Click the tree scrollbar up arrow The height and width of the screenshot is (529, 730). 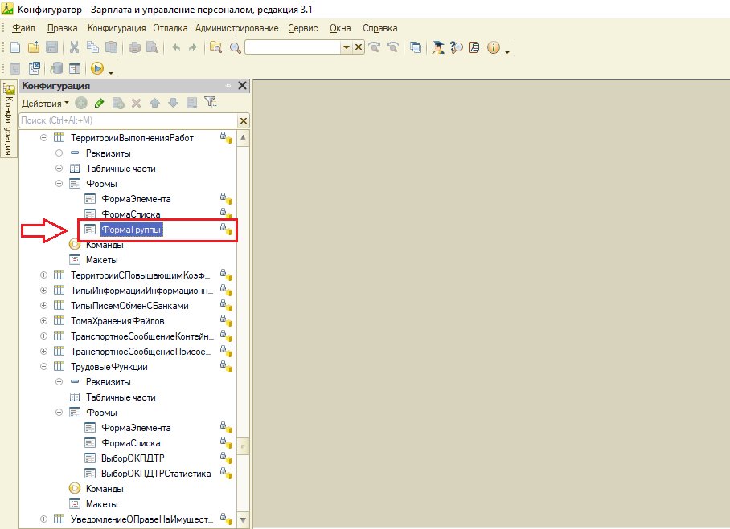pyautogui.click(x=243, y=138)
